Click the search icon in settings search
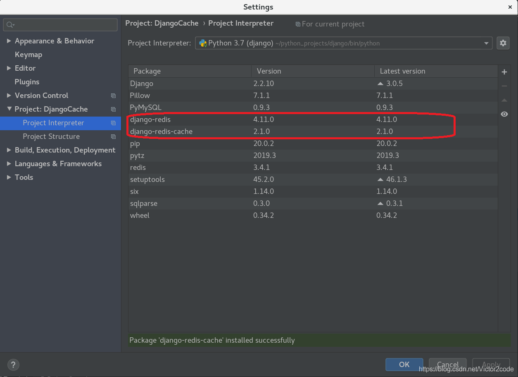 pyautogui.click(x=10, y=25)
